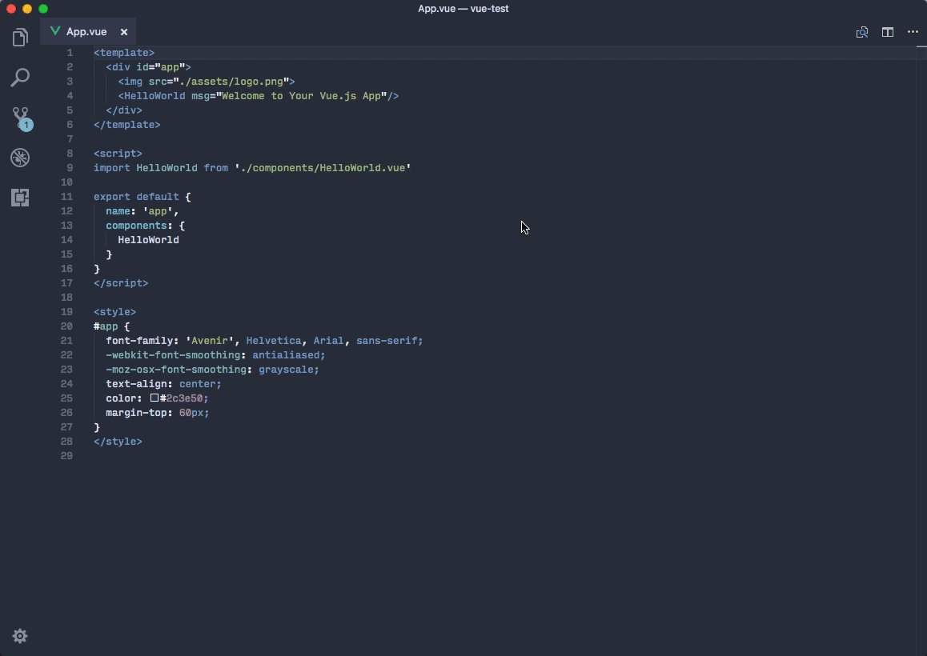The height and width of the screenshot is (656, 927).
Task: Click the closing </template> tag
Action: click(x=127, y=125)
